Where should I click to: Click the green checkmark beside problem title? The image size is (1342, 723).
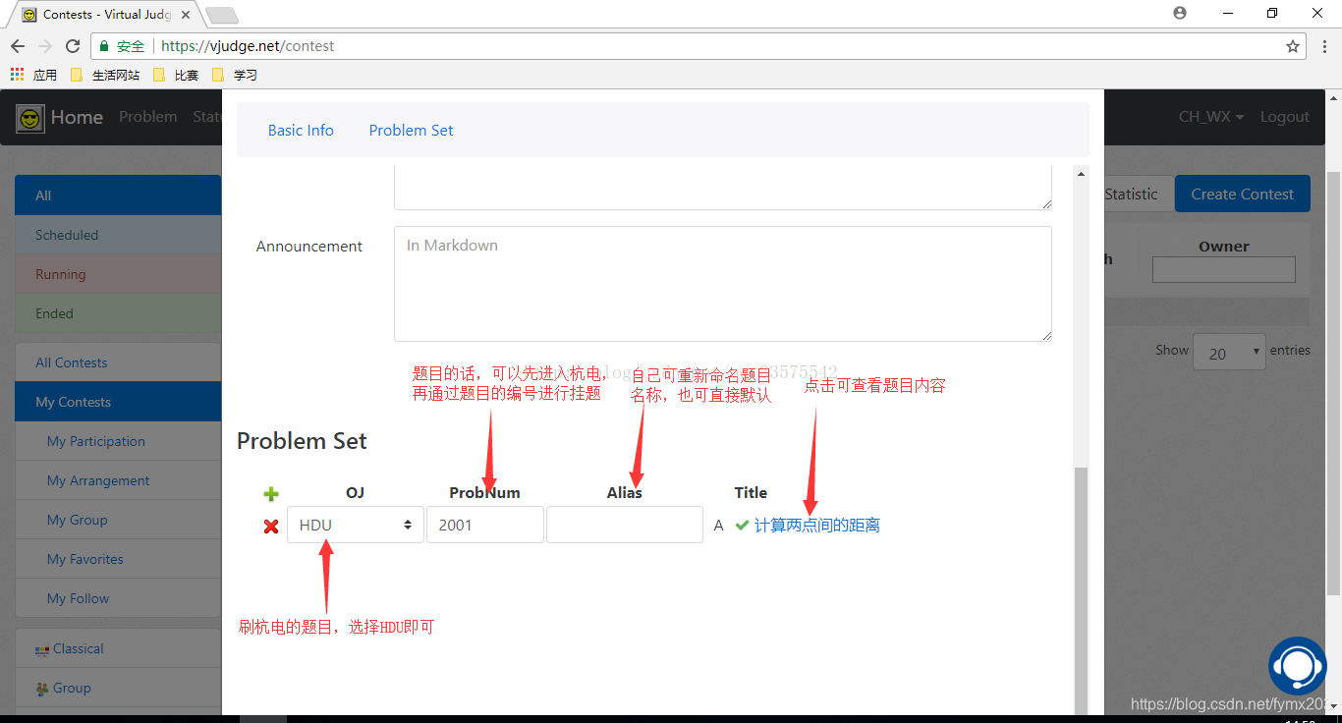pyautogui.click(x=742, y=526)
